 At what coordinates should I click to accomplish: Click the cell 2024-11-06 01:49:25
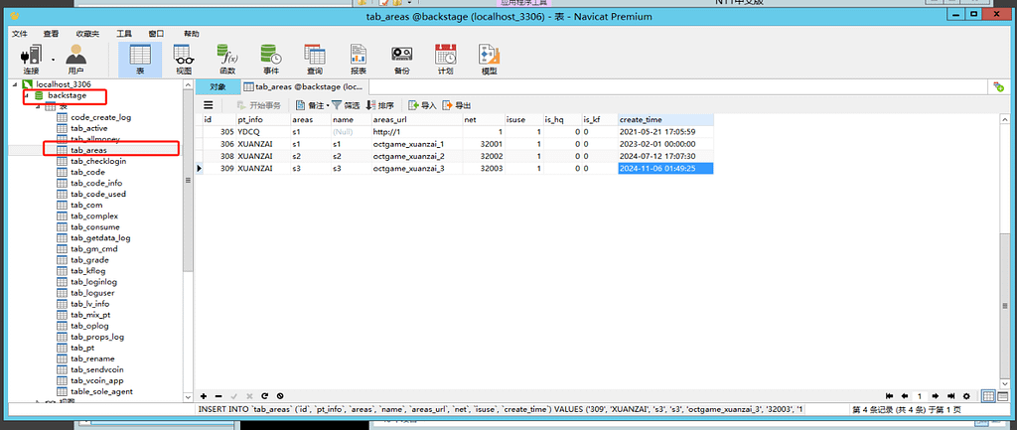(x=665, y=168)
